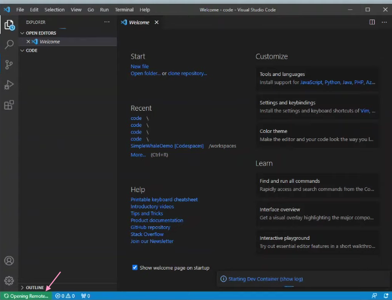Close the Welcome editor tab
Screen dimensions: 392x300
(x=156, y=22)
